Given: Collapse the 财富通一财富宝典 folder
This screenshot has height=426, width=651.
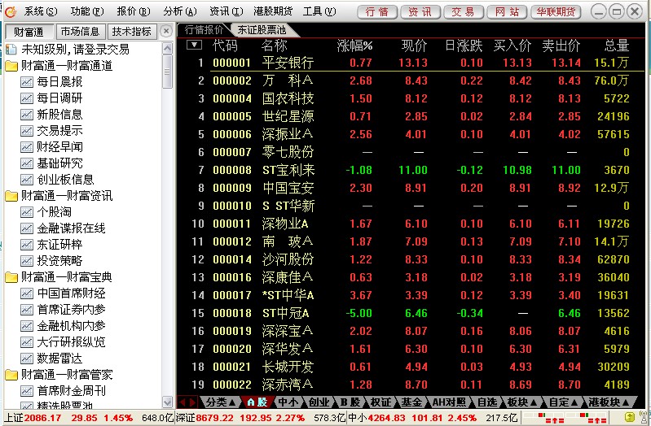Looking at the screenshot, I should (x=11, y=277).
